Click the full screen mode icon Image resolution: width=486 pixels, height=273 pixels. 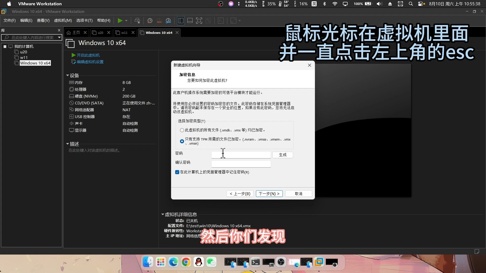pos(199,21)
